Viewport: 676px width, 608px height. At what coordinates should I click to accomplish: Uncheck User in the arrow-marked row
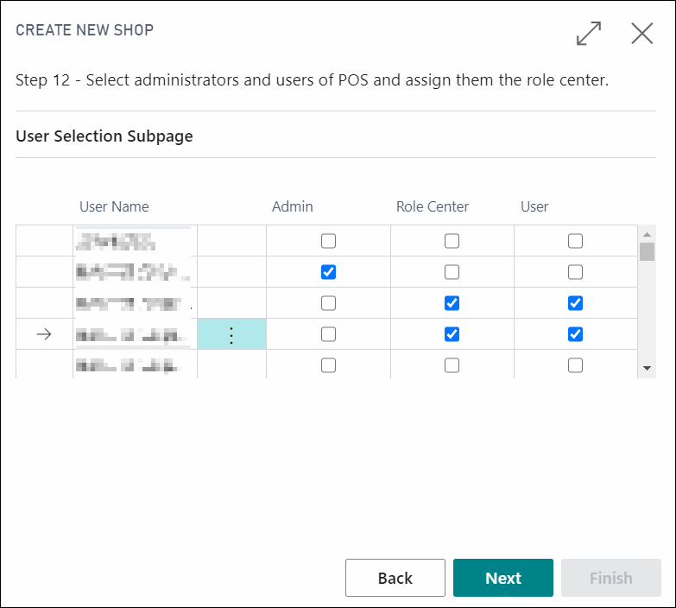(575, 334)
